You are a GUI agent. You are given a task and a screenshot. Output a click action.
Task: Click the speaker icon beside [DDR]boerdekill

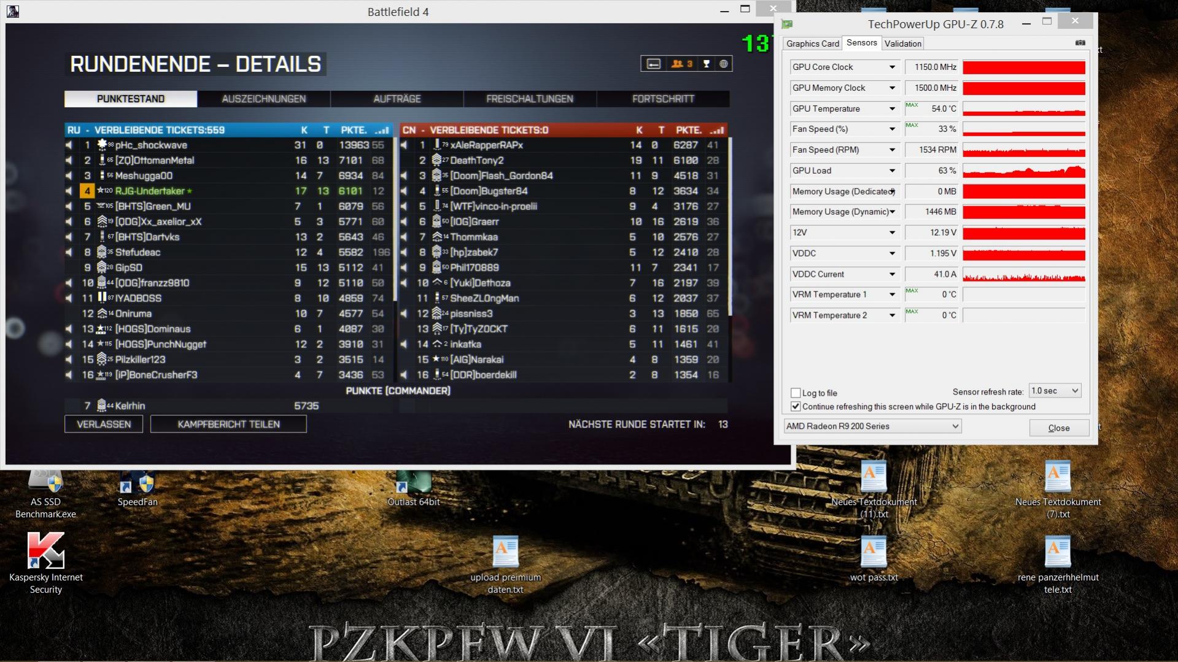pos(404,375)
